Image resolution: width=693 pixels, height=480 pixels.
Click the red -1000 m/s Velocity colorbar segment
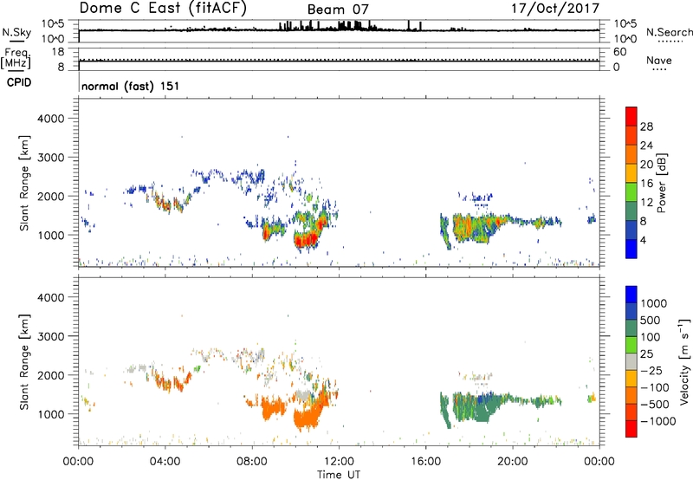(631, 429)
